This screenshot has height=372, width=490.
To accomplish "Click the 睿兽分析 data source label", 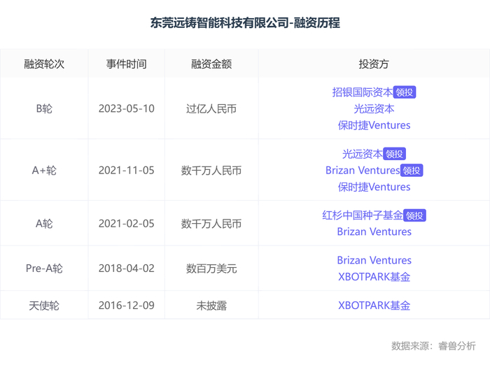I will [456, 345].
